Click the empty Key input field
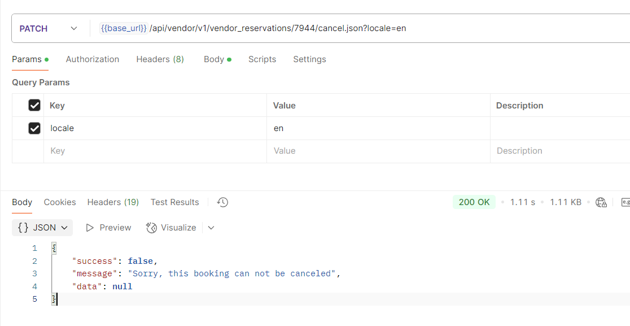 click(x=155, y=151)
